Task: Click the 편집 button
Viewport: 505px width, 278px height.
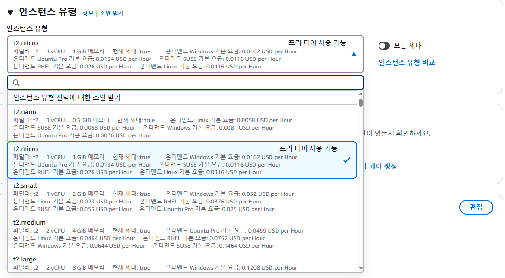Action: 476,207
